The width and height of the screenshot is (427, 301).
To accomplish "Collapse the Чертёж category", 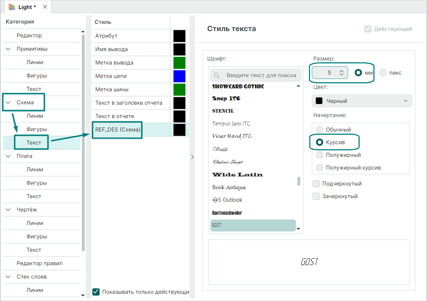I will 8,210.
